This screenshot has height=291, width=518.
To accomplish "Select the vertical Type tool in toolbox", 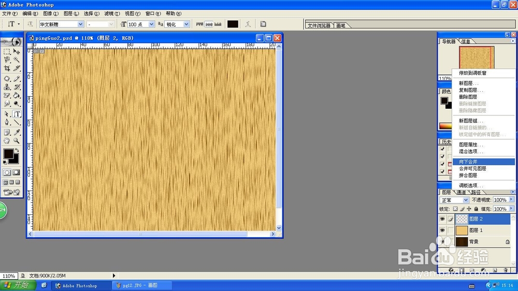I will [x=17, y=114].
